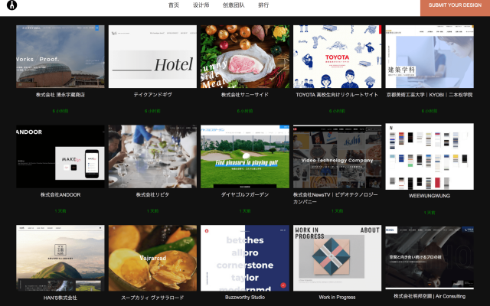490x306 pixels.
Task: Click the Work In Progress title link
Action: tap(337, 298)
